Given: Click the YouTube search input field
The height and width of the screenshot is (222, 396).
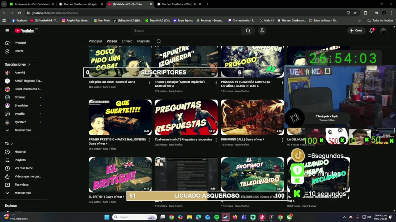Looking at the screenshot, I should click(187, 31).
